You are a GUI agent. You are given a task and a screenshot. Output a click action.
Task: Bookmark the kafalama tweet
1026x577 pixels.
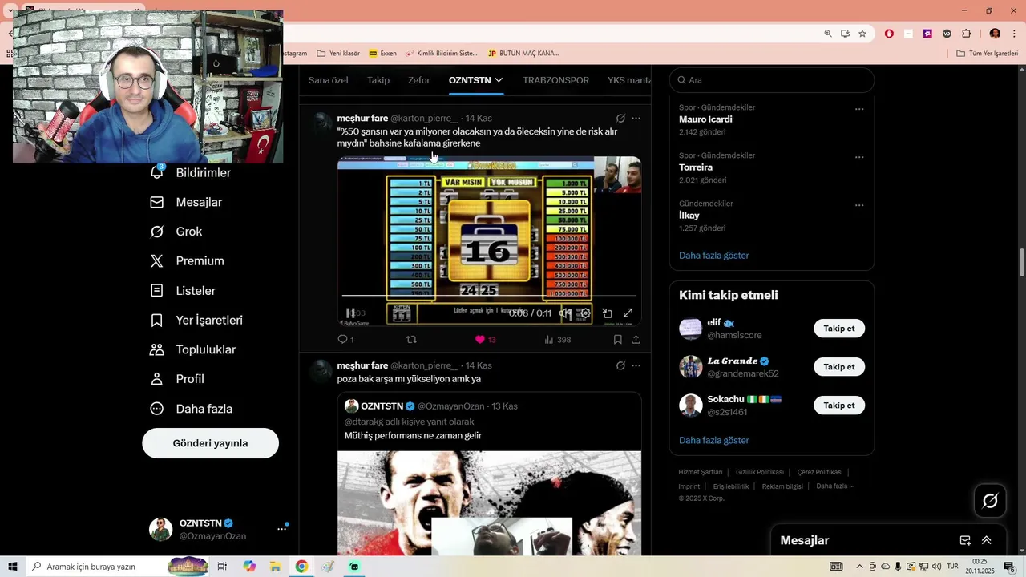617,340
